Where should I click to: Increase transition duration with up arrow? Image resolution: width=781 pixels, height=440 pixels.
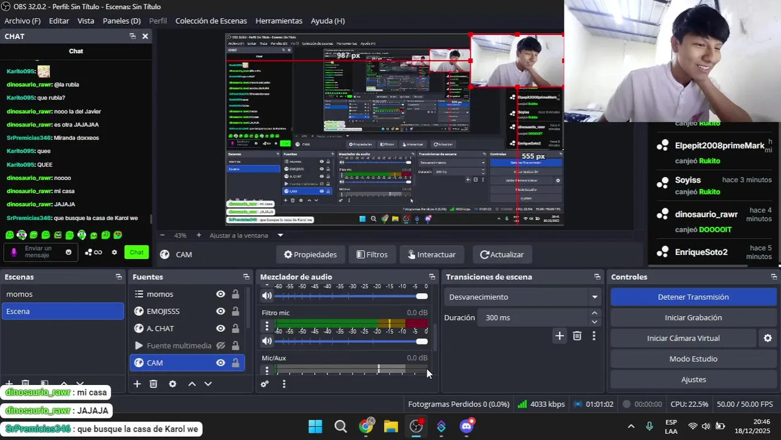coord(595,313)
